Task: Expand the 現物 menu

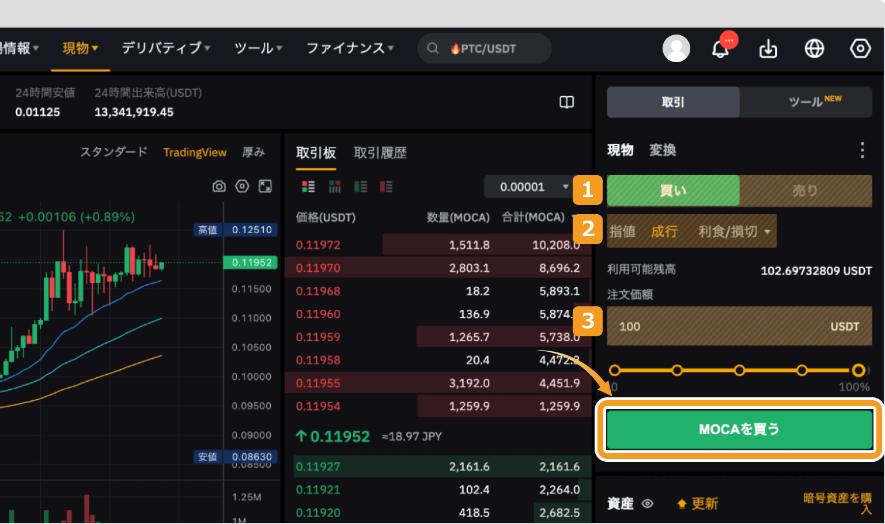Action: pyautogui.click(x=80, y=48)
